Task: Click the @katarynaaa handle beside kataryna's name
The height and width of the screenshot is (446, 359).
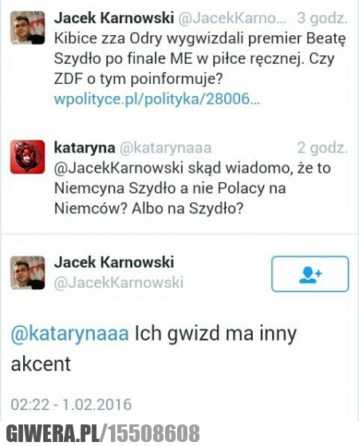Action: coord(165,148)
